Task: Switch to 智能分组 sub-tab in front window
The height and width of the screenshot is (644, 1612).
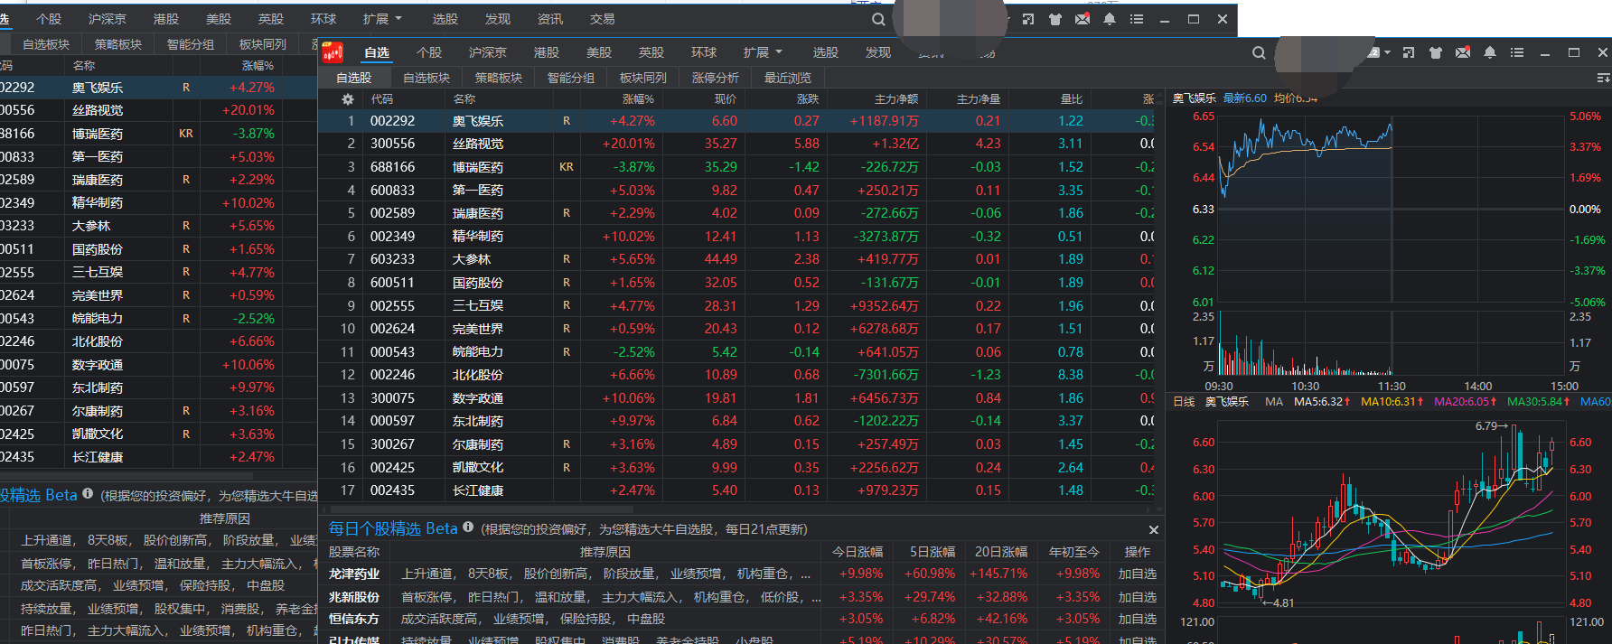Action: pos(571,78)
